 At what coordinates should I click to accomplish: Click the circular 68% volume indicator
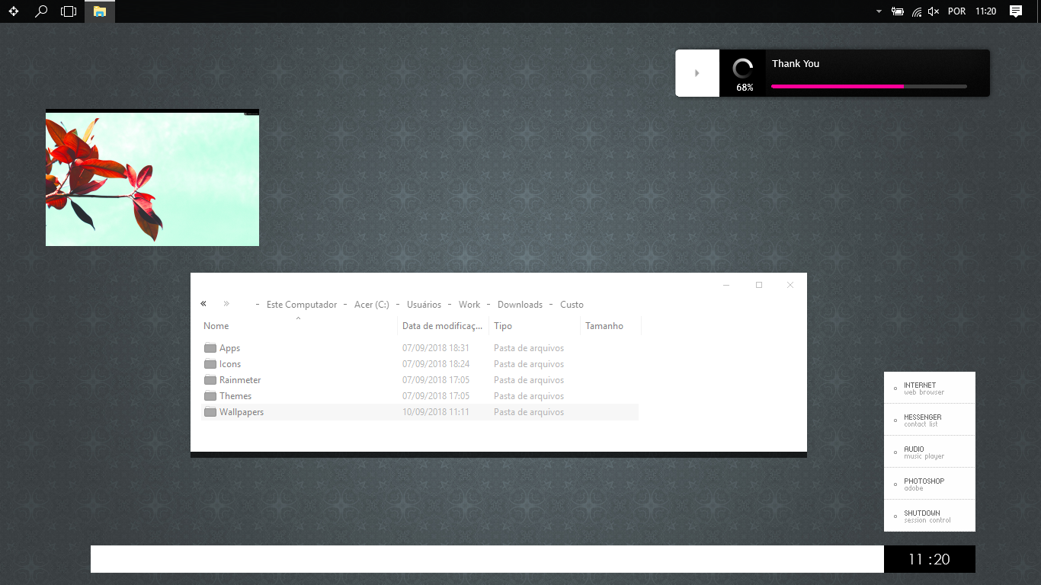743,69
